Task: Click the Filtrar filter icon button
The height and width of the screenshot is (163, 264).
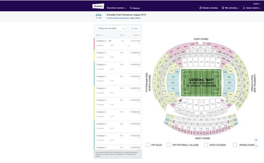Action: (x=134, y=28)
